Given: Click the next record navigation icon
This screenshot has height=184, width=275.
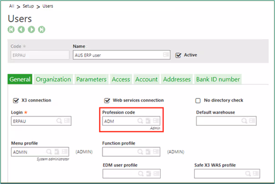Looking at the screenshot, I should point(31,30).
